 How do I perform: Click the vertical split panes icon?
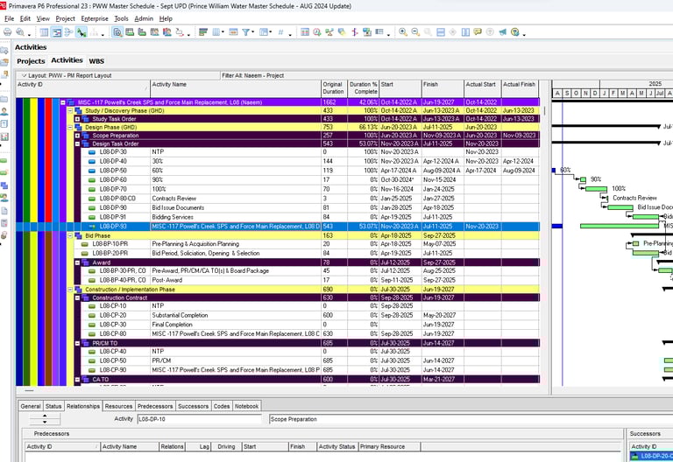point(465,32)
